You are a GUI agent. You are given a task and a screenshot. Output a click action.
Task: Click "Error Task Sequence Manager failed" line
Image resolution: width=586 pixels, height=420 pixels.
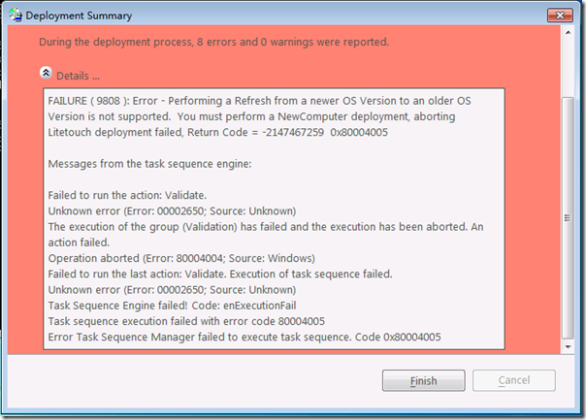point(244,337)
